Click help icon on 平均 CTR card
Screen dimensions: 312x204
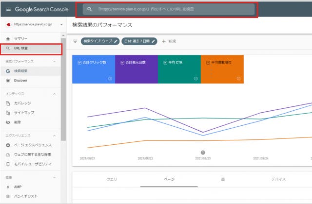196,79
